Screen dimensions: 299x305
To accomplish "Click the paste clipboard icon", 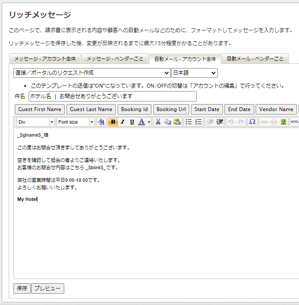I will tap(177, 122).
